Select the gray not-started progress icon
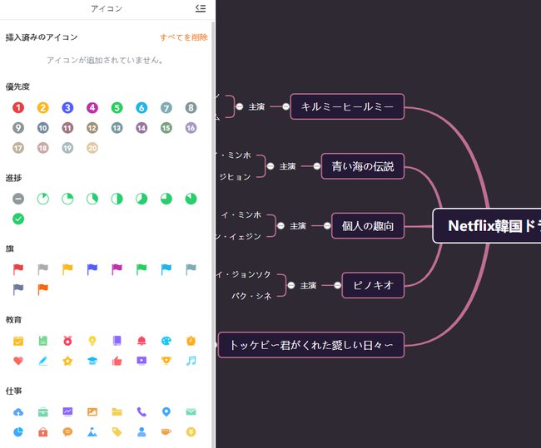 click(x=18, y=199)
